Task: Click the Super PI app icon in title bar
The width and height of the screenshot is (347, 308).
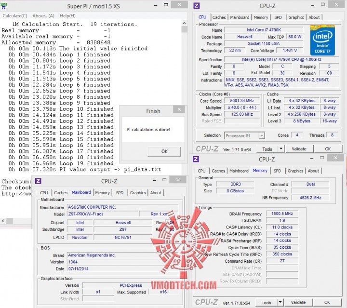Action: click(x=4, y=6)
